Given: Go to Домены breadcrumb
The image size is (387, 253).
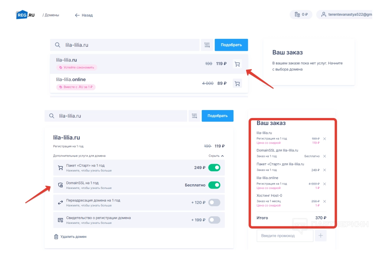Looking at the screenshot, I should pos(52,15).
